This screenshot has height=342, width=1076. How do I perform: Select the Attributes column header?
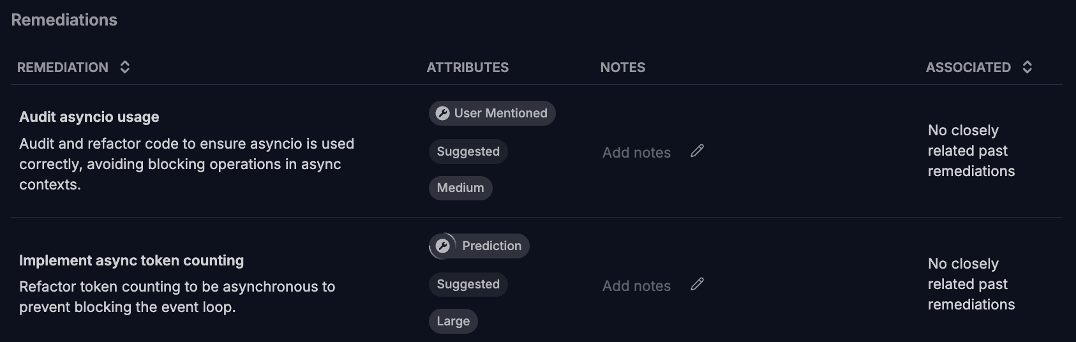coord(467,68)
